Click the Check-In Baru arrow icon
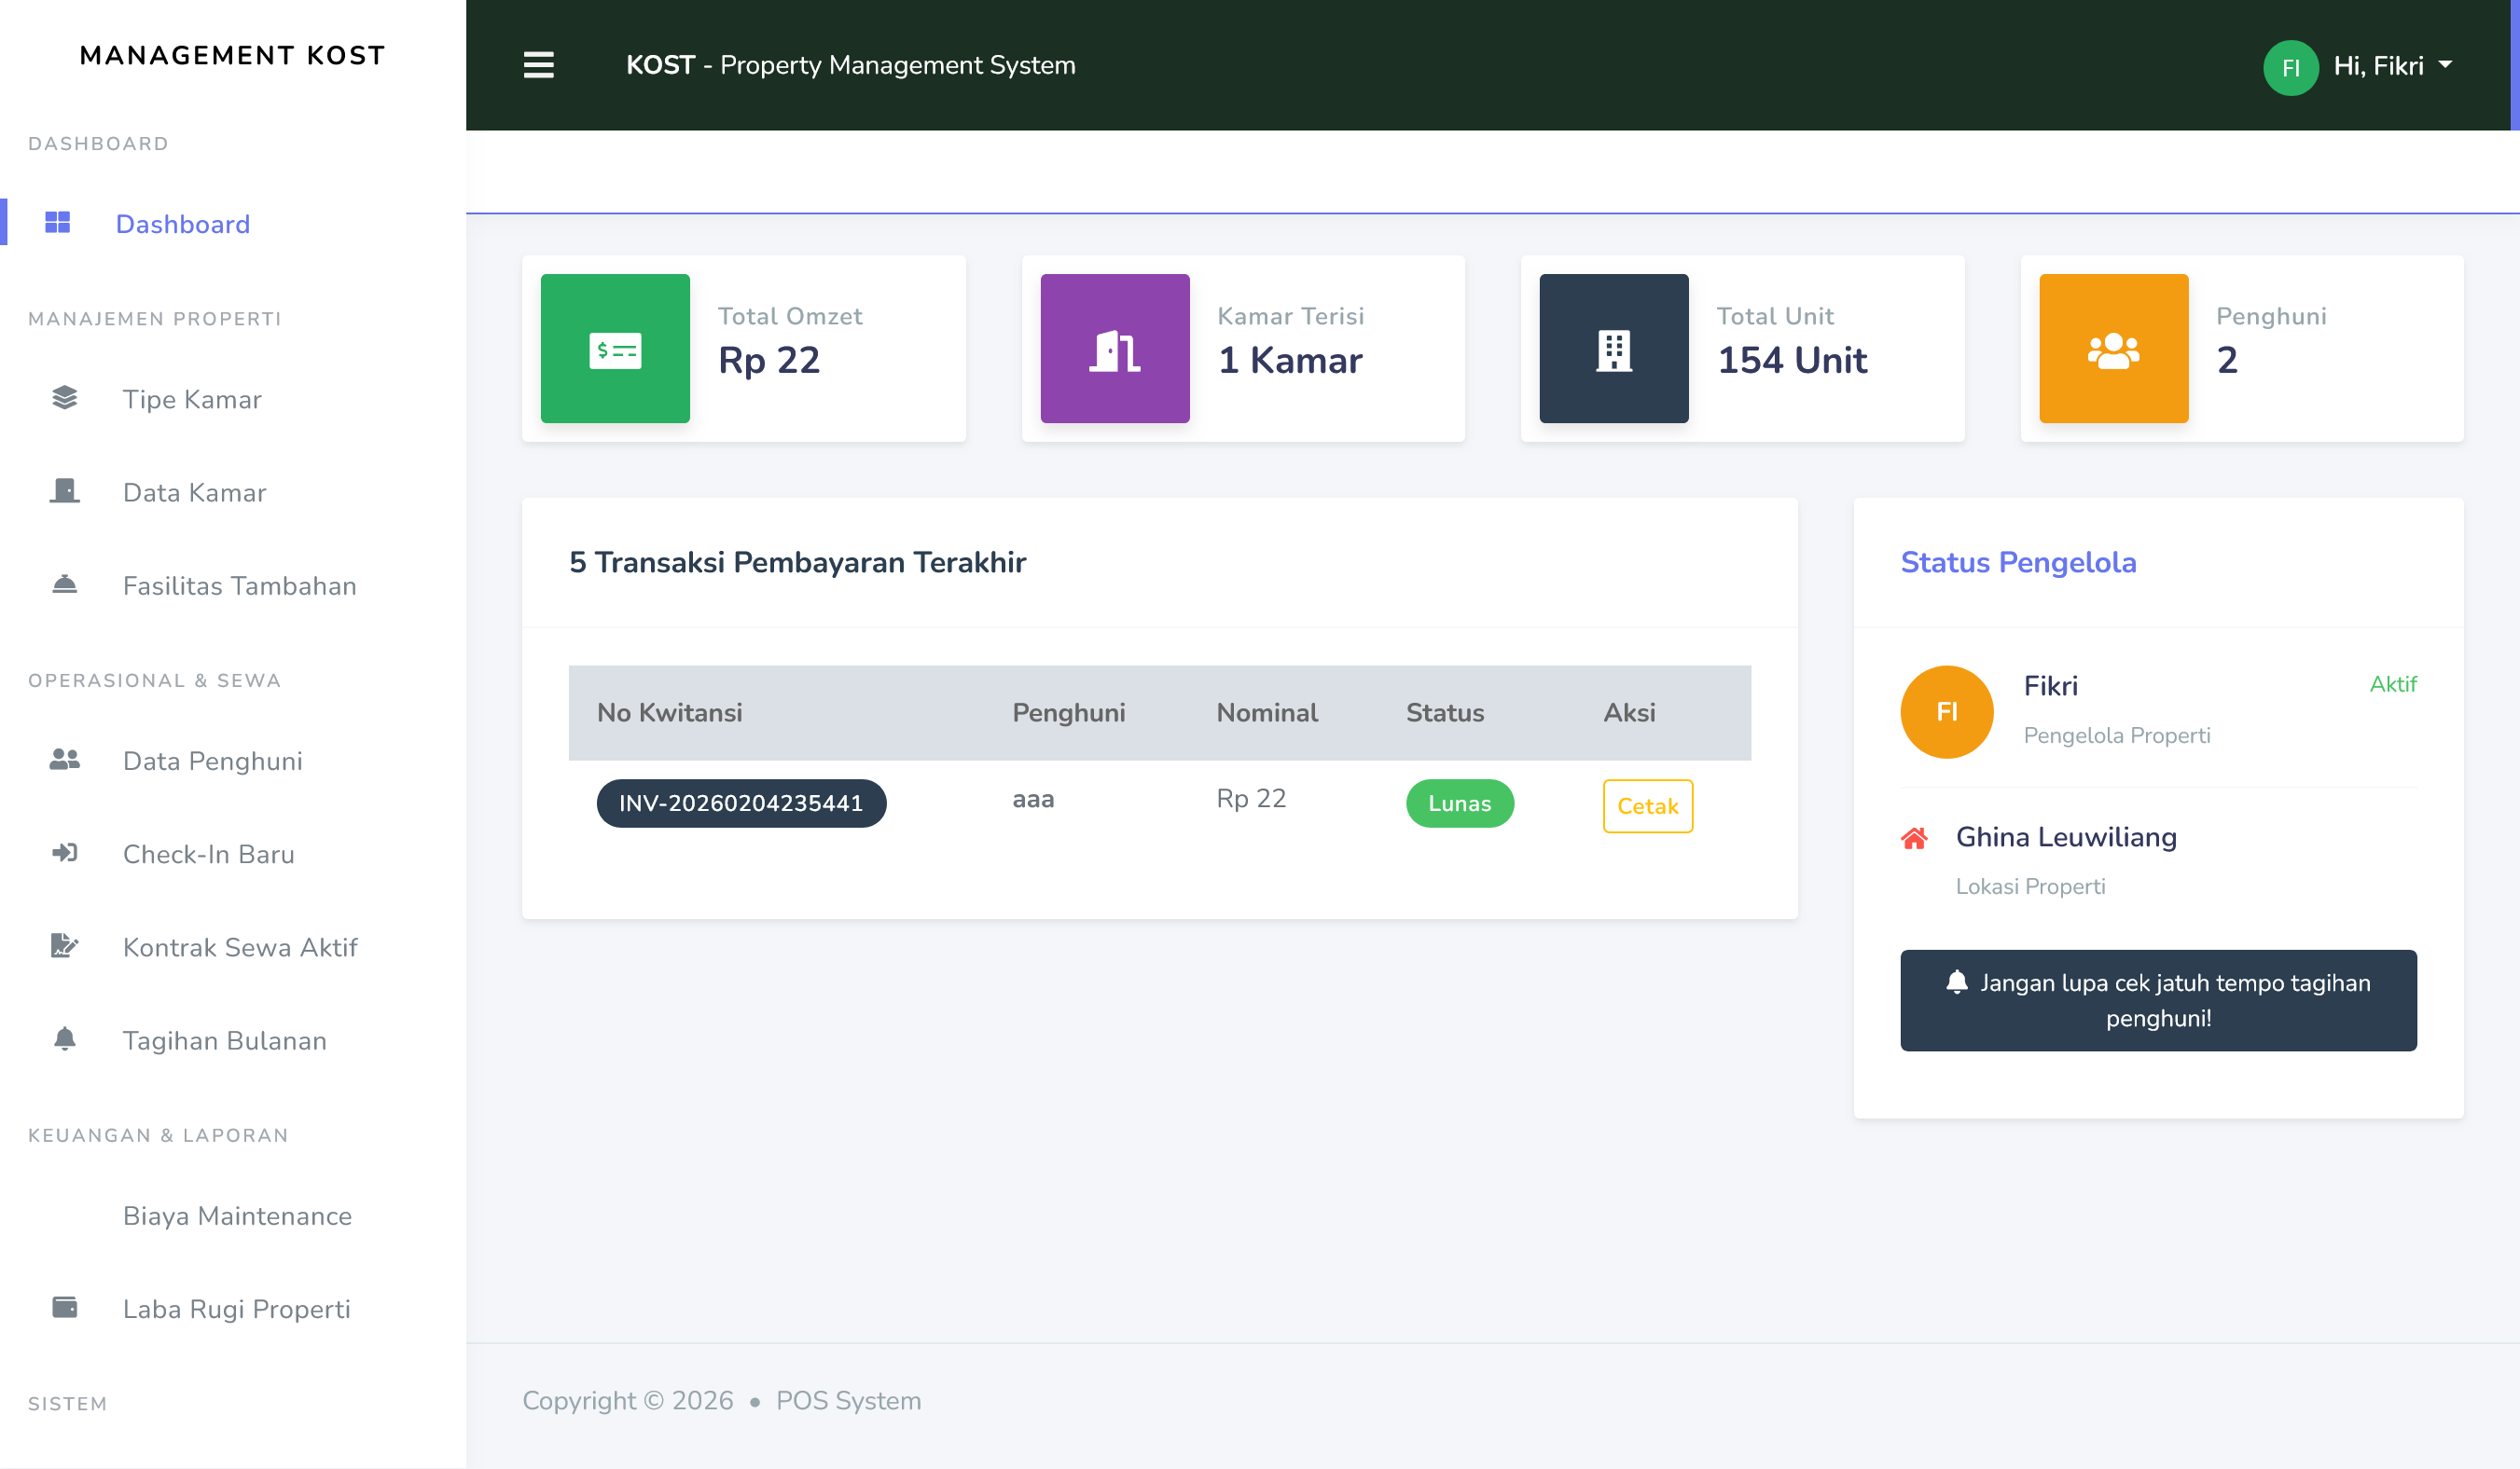This screenshot has width=2520, height=1469. [64, 853]
